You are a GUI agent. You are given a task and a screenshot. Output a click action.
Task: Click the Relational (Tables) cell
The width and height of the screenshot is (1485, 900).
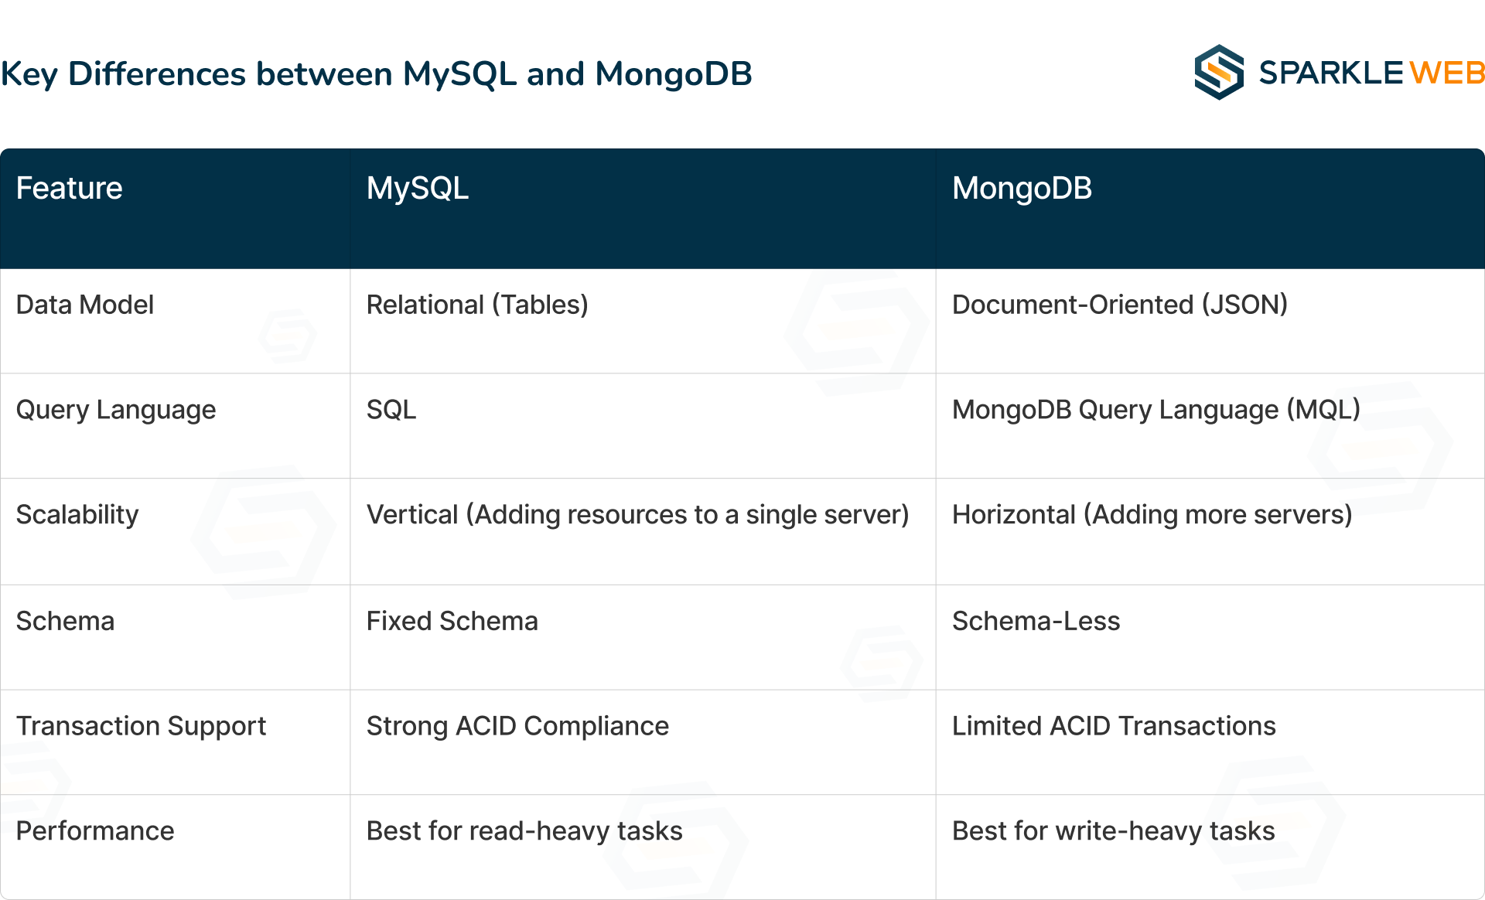[x=477, y=305]
